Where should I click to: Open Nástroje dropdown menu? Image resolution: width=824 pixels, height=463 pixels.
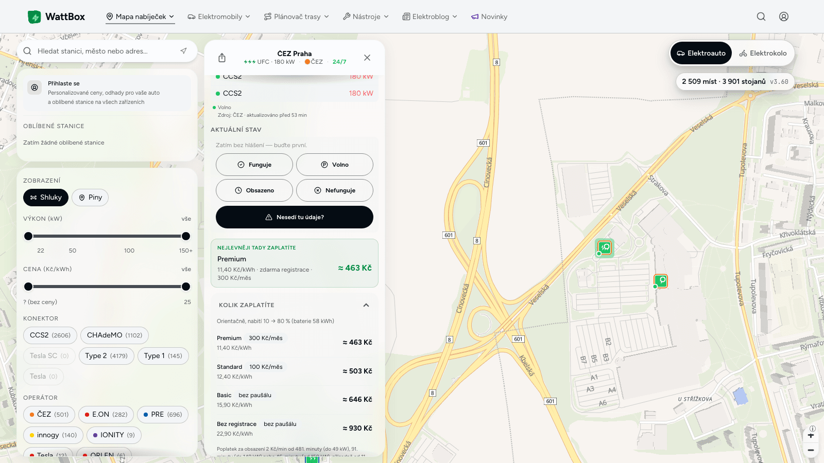(x=366, y=16)
